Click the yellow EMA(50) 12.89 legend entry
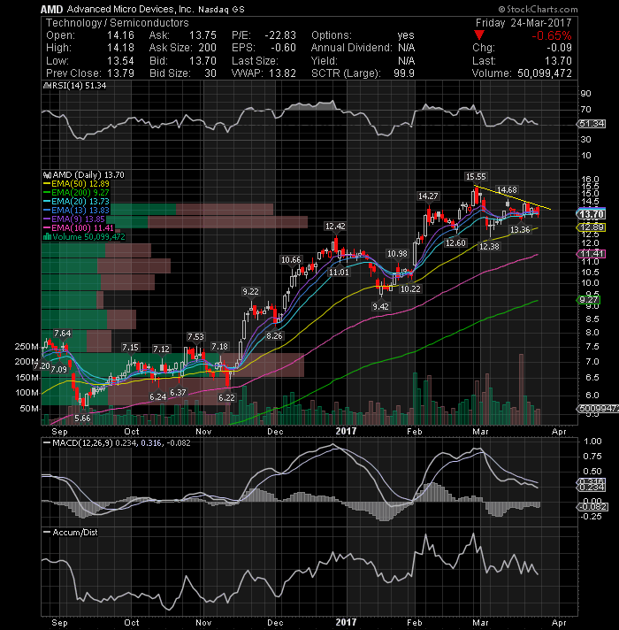The height and width of the screenshot is (630, 619). tap(76, 184)
